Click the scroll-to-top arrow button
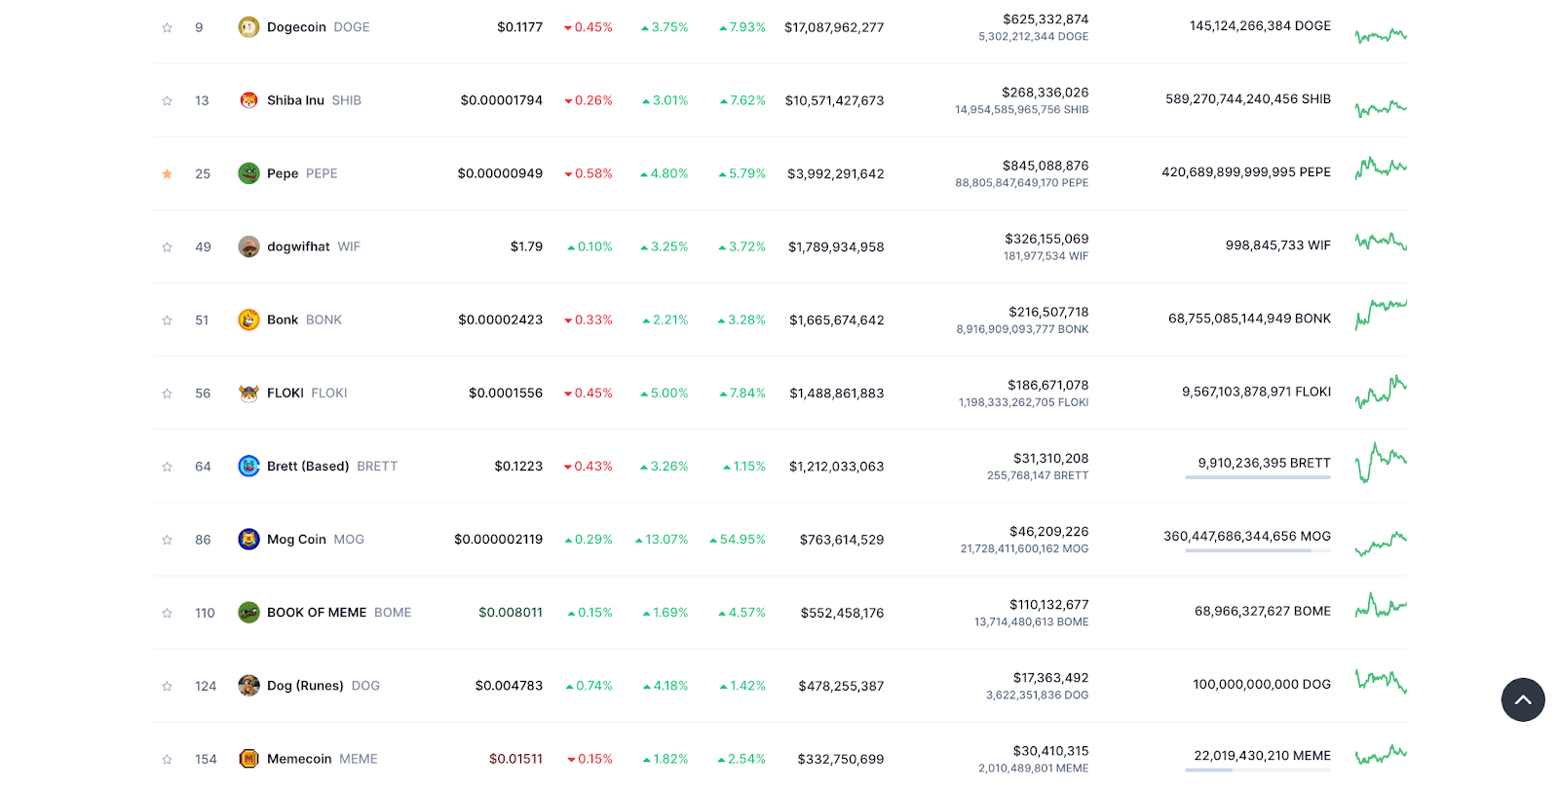The height and width of the screenshot is (791, 1559). (x=1523, y=699)
